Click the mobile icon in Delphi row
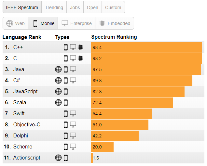The image size is (207, 166). click(66, 136)
